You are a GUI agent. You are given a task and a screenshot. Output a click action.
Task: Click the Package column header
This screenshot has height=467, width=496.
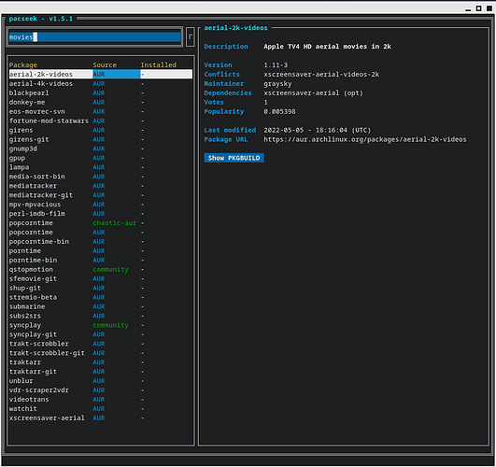23,64
